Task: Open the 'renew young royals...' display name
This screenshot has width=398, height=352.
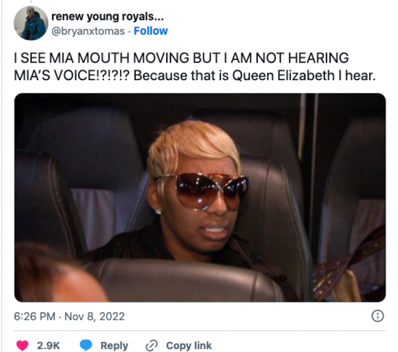Action: coord(107,16)
